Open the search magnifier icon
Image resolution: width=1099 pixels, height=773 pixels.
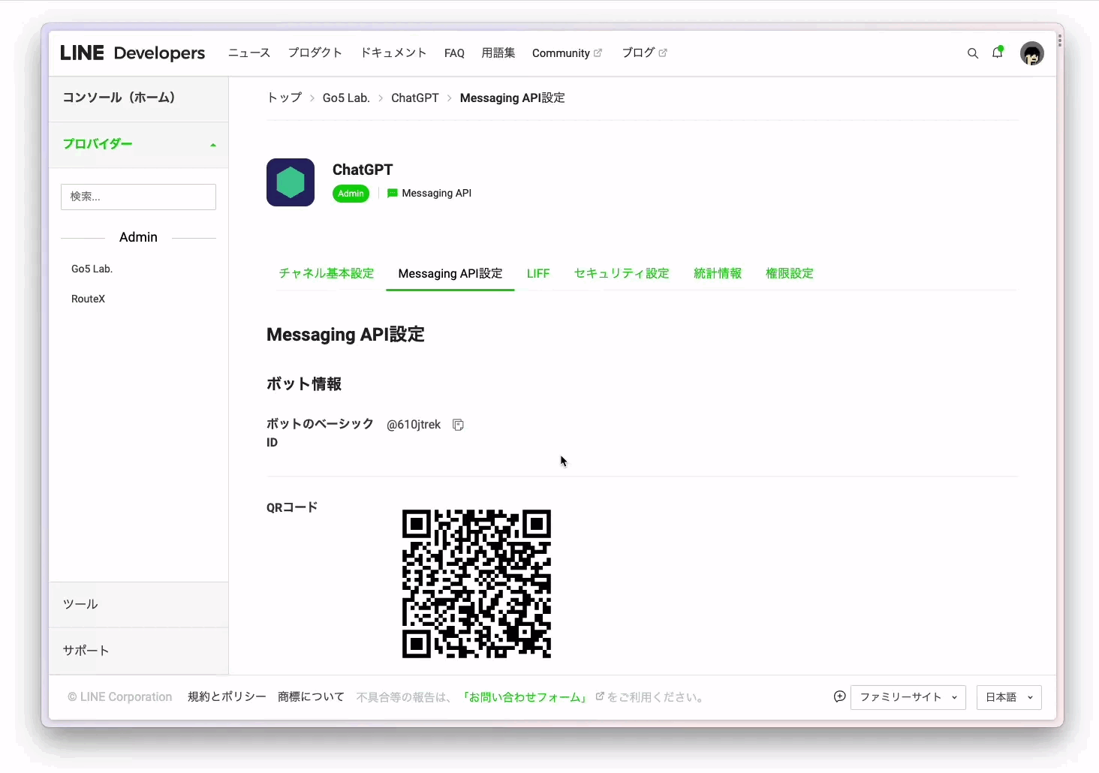click(973, 53)
